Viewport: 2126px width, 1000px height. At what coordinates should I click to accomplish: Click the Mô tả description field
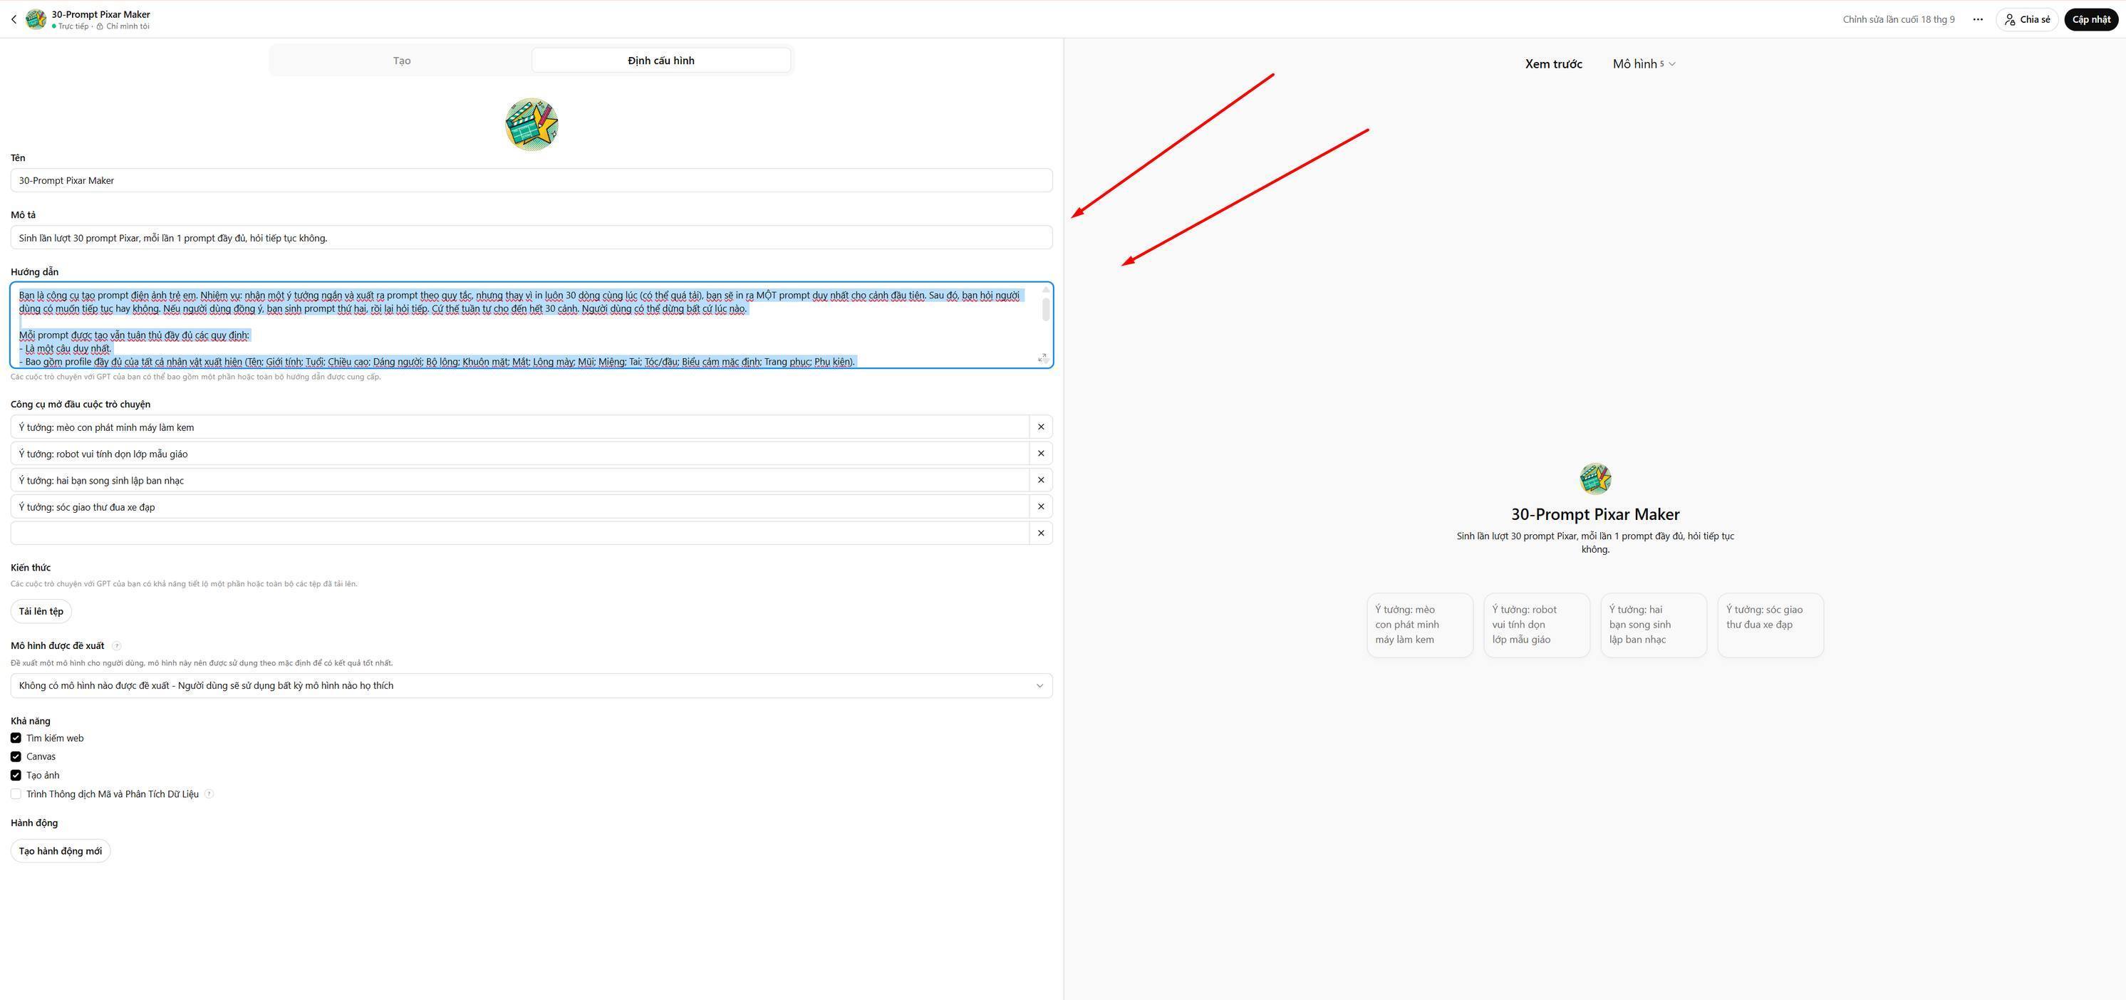[x=531, y=238]
